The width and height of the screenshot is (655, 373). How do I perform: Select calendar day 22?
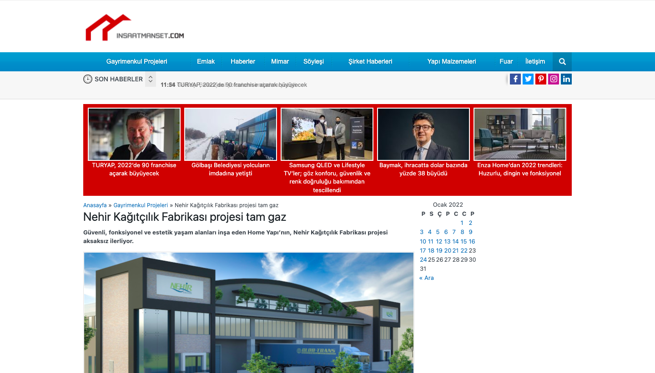464,251
